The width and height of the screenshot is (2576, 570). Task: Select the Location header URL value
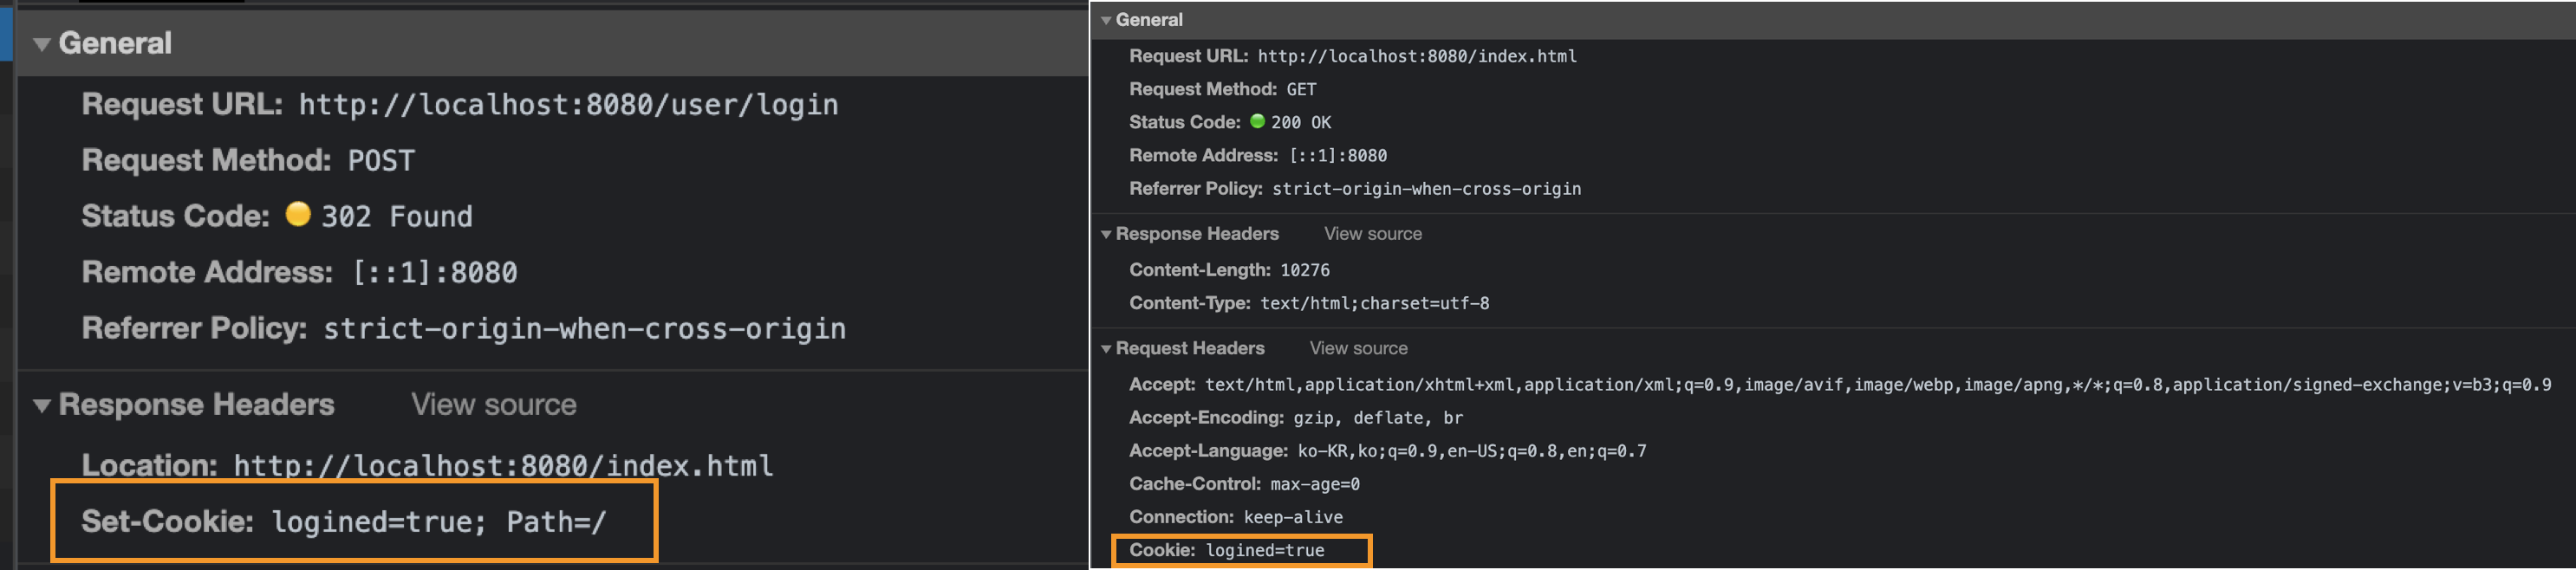[x=503, y=465]
